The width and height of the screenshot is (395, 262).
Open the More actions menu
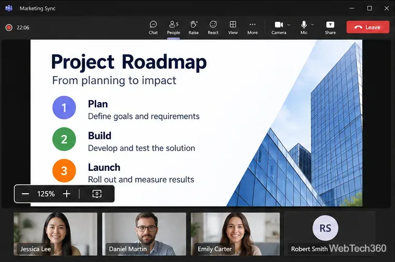pos(252,28)
